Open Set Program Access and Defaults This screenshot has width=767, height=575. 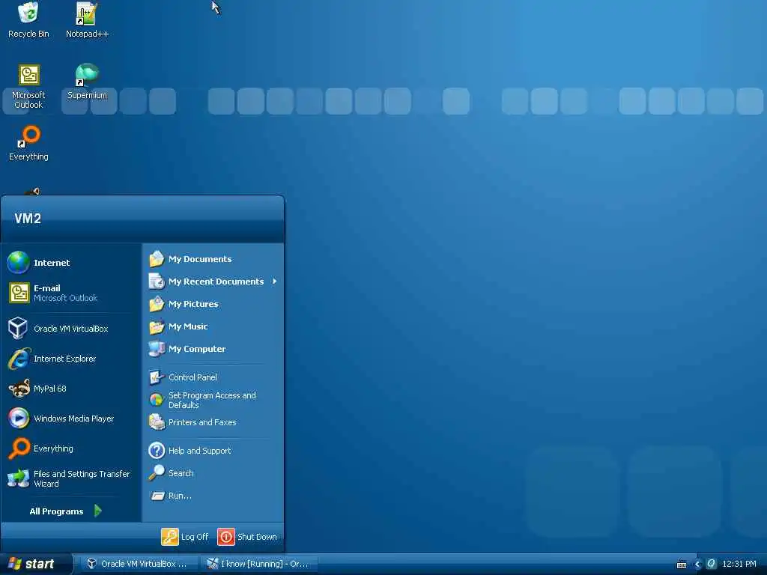click(213, 400)
